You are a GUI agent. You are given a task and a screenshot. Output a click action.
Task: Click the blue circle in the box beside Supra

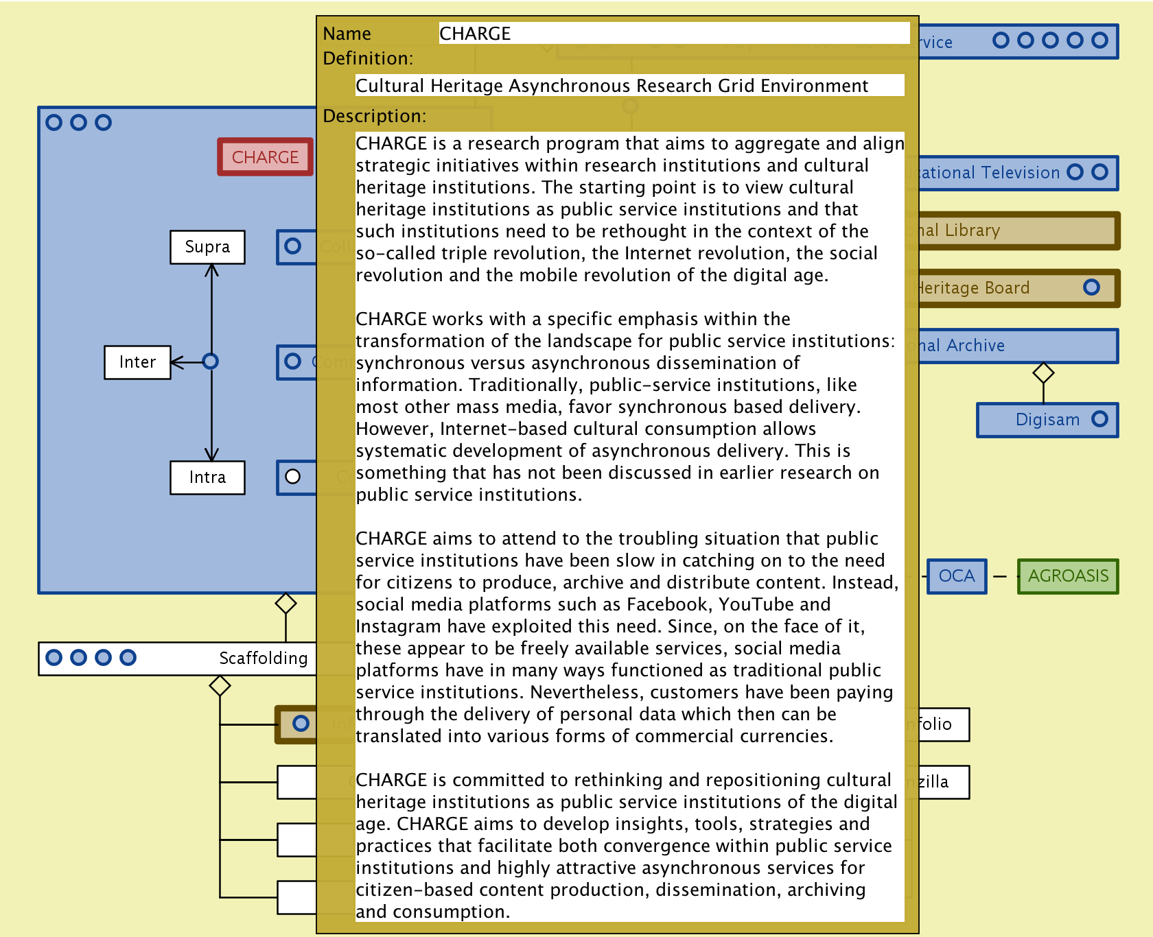coord(293,246)
